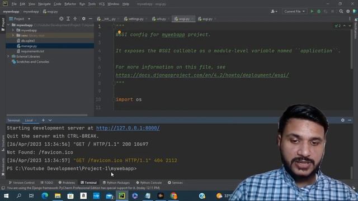Open the Refactor menu
The height and width of the screenshot is (201, 358).
click(70, 4)
